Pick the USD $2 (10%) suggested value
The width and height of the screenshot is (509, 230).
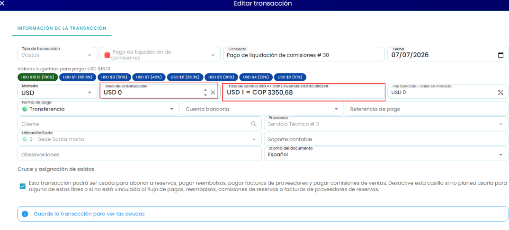click(x=290, y=77)
